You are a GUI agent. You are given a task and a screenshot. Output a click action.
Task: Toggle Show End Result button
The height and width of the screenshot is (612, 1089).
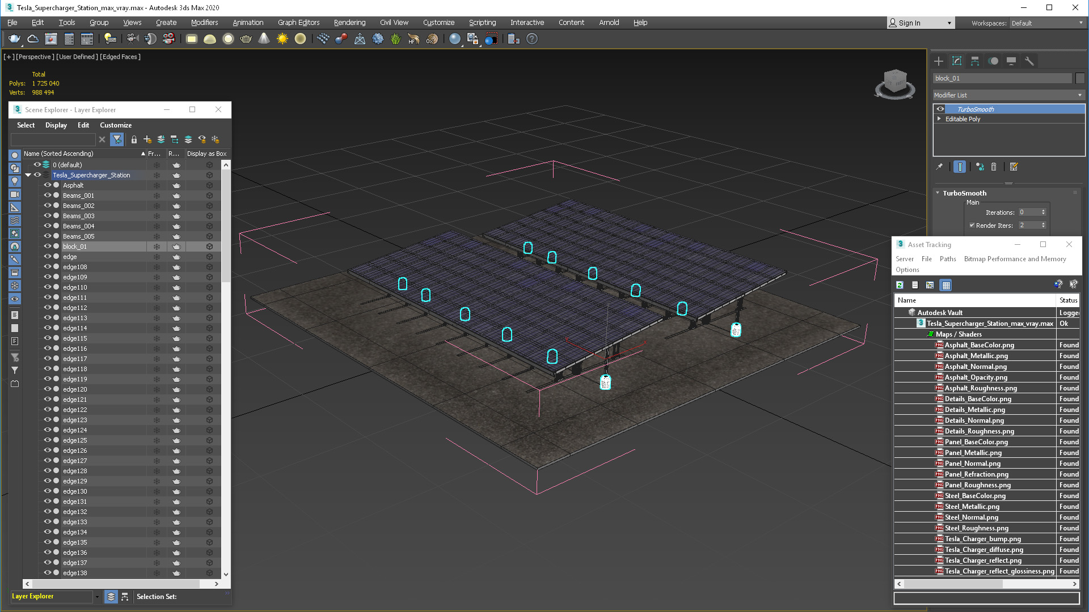click(x=960, y=167)
